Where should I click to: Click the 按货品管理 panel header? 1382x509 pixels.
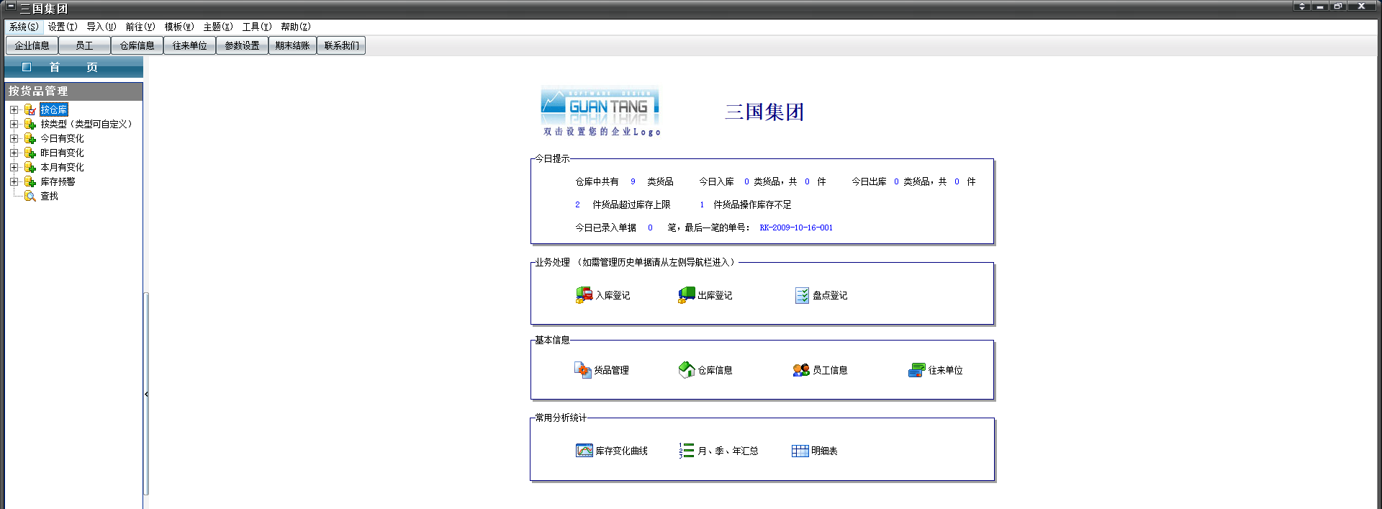[73, 91]
